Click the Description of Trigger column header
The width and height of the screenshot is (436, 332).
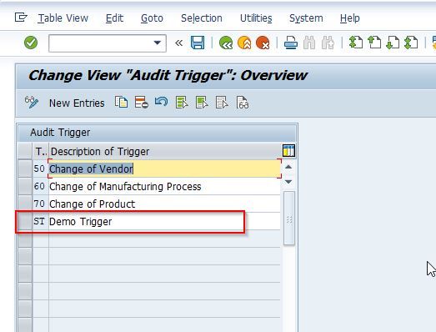click(165, 151)
